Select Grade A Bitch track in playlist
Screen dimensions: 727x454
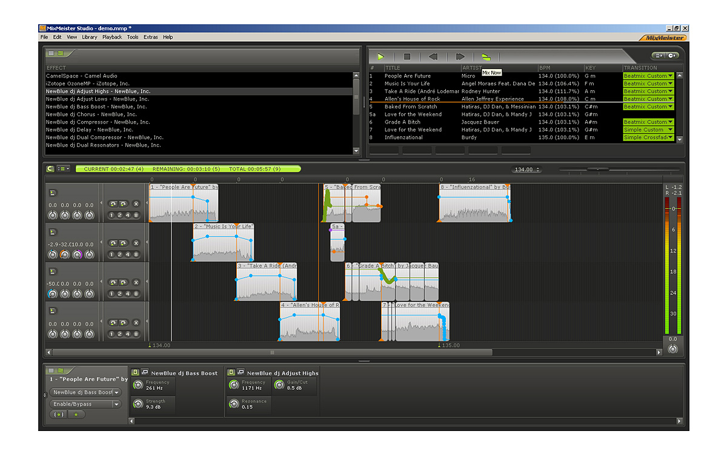[x=402, y=122]
